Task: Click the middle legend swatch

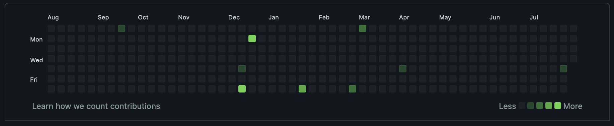Action: pos(540,106)
